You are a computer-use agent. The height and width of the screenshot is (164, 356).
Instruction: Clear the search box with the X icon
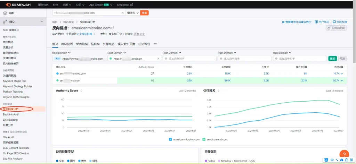pos(123,13)
